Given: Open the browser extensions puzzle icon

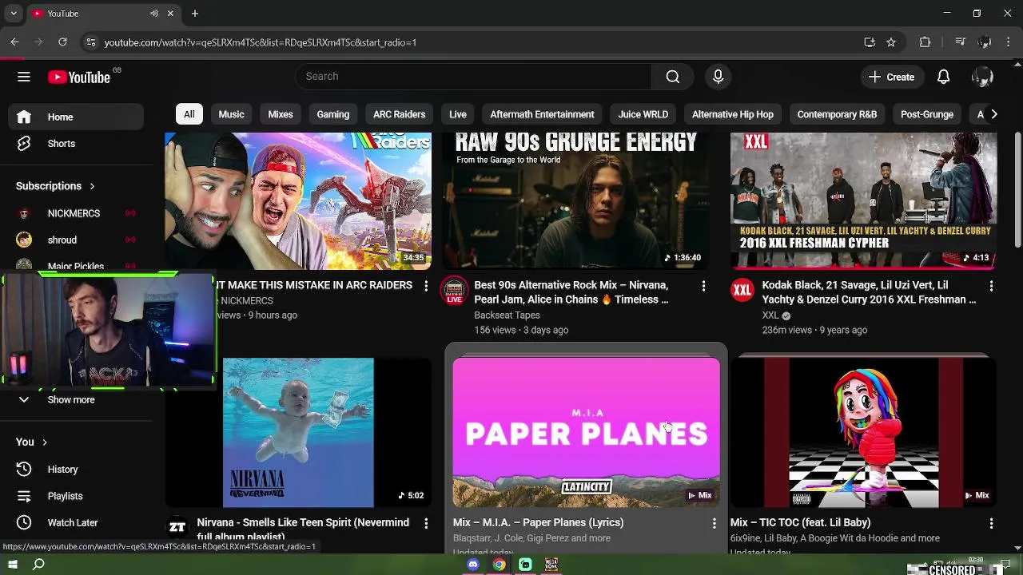Looking at the screenshot, I should point(925,42).
